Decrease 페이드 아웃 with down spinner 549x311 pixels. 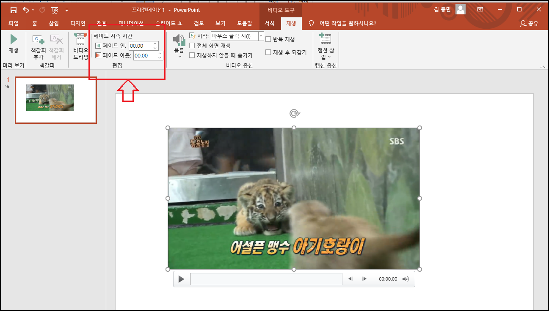[x=160, y=57]
